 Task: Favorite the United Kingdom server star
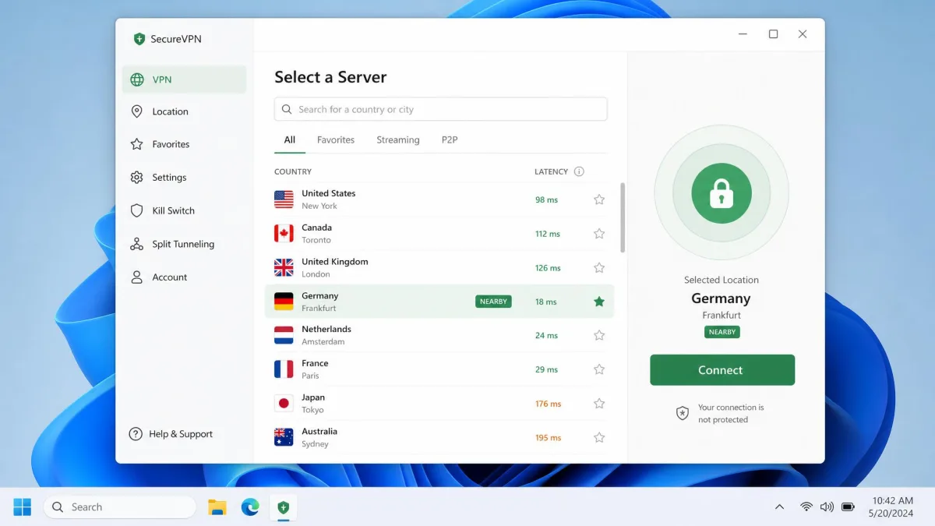(599, 267)
